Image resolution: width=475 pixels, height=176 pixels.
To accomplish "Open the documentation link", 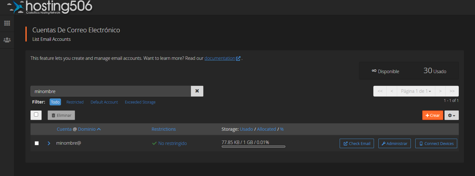I will [220, 58].
